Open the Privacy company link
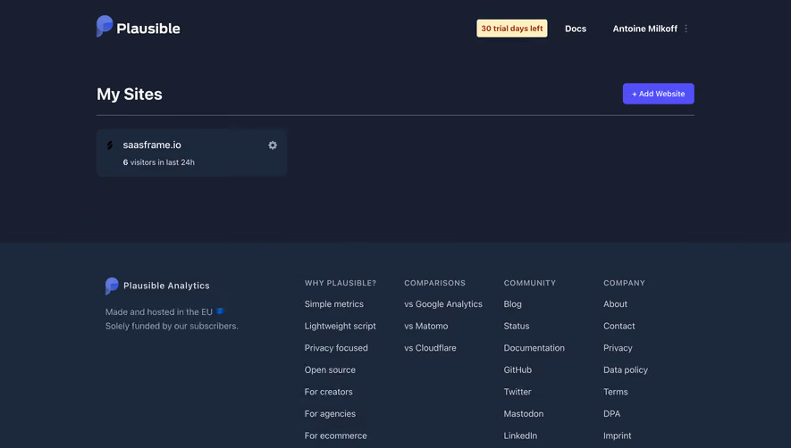This screenshot has height=448, width=791. [618, 348]
